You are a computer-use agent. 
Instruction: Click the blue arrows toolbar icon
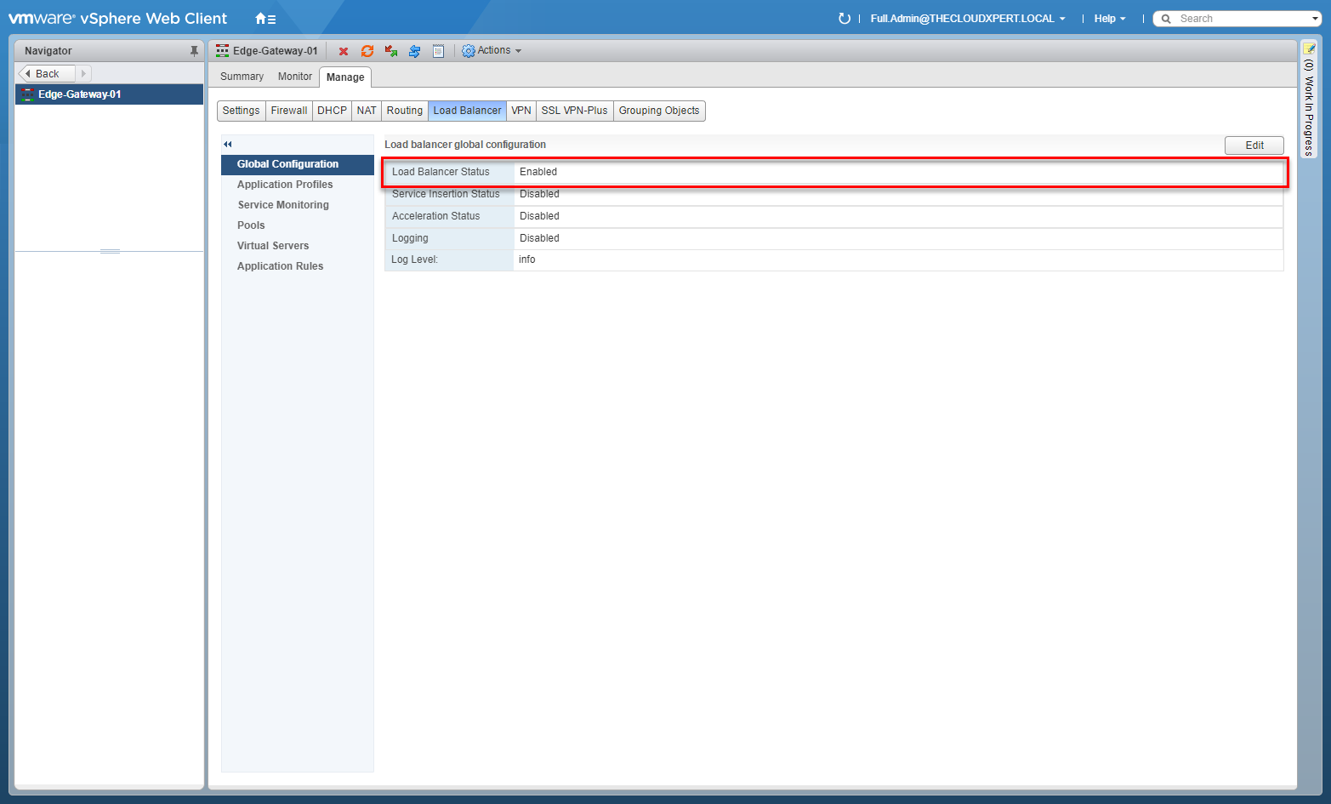tap(414, 51)
